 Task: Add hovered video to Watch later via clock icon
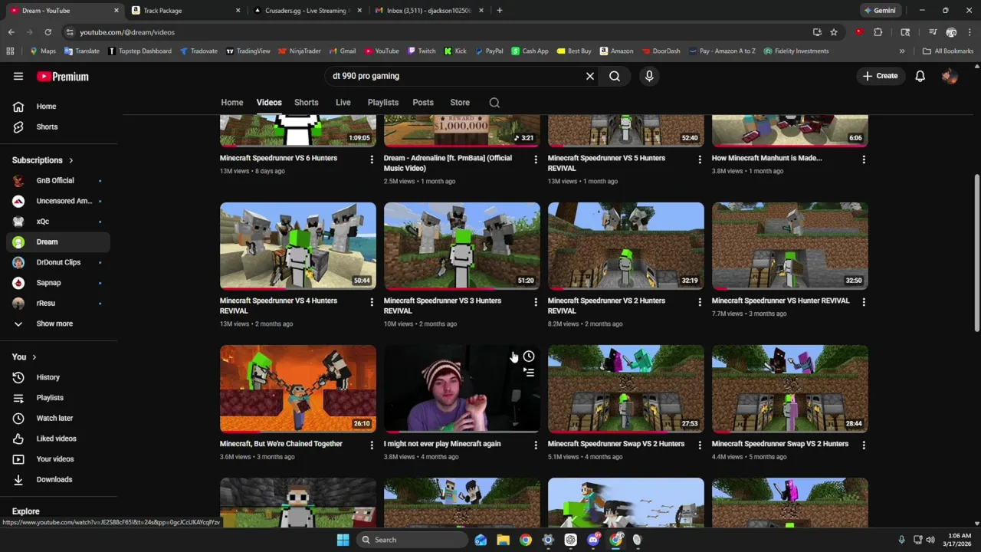pos(529,356)
